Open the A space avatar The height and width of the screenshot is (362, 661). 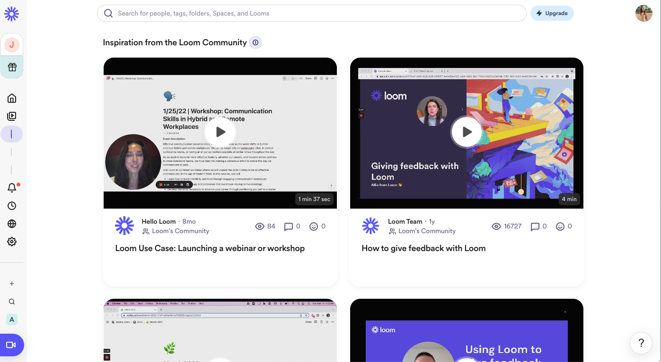tap(12, 320)
